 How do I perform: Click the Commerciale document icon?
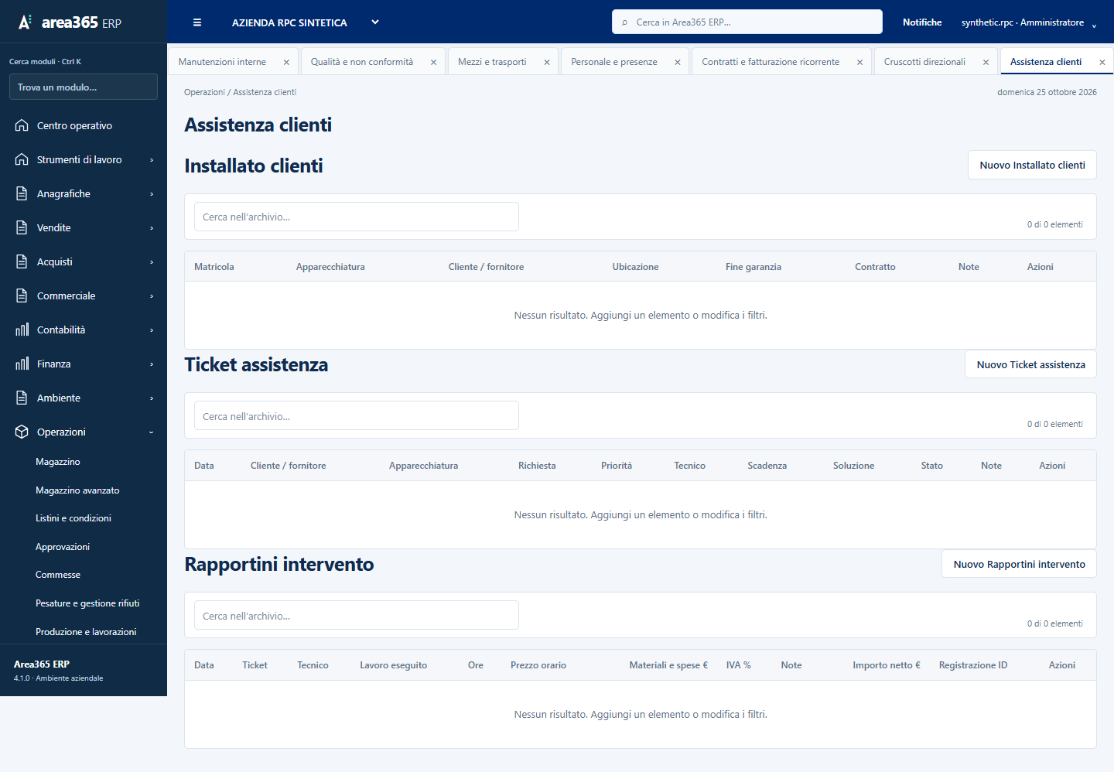click(22, 295)
